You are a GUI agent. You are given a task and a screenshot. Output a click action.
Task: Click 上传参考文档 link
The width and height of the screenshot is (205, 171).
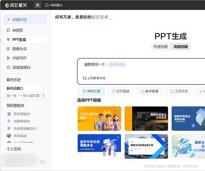click(94, 78)
